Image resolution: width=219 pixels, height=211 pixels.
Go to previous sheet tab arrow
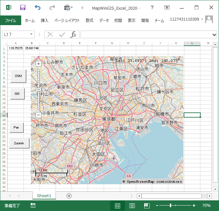pyautogui.click(x=10, y=196)
